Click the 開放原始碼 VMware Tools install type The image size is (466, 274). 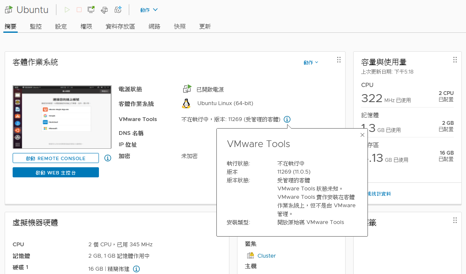point(311,222)
